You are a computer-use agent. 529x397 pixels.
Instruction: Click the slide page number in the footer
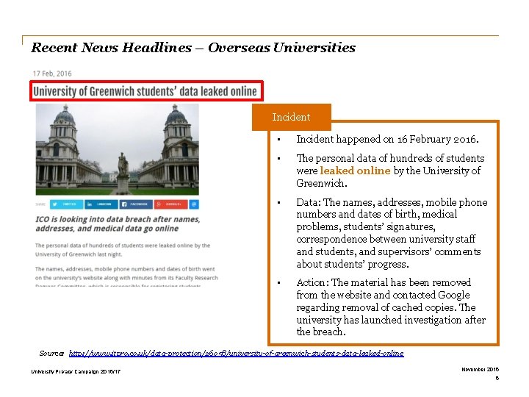click(x=497, y=379)
